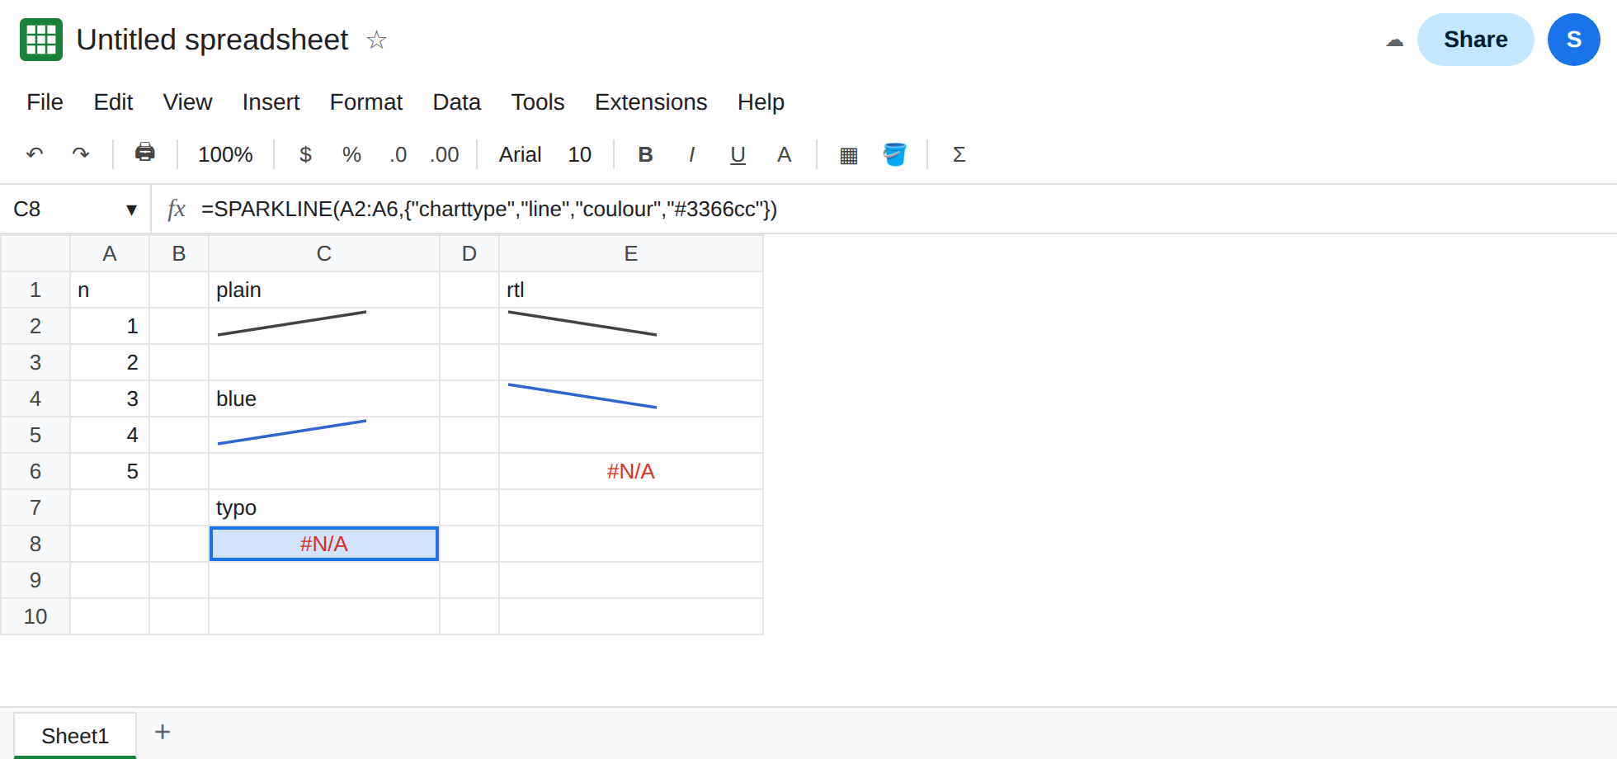1617x759 pixels.
Task: Click the formula bar SPARKLINE text
Action: pos(489,210)
